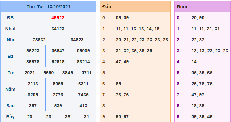Viewport: 231px width, 122px height.
Task: Select the Nhì prize number 64623
Action: [x=77, y=40]
